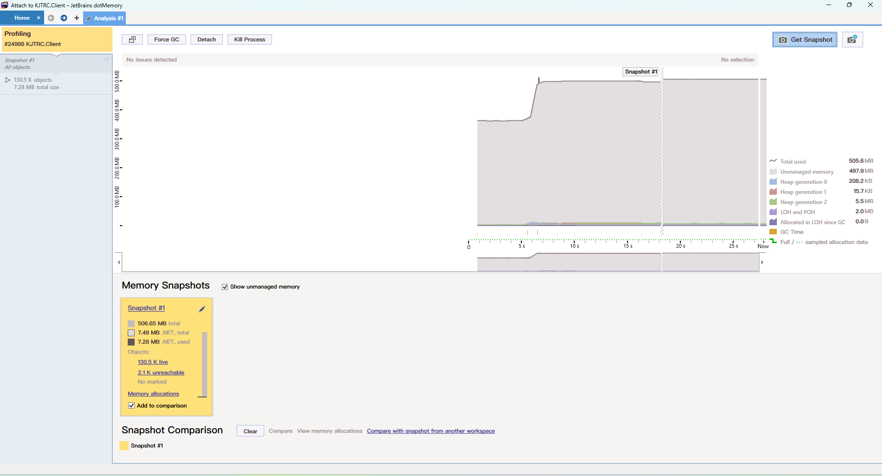The width and height of the screenshot is (882, 476).
Task: Select the Profiling #24988 KJTRC.Client panel
Action: tap(57, 39)
